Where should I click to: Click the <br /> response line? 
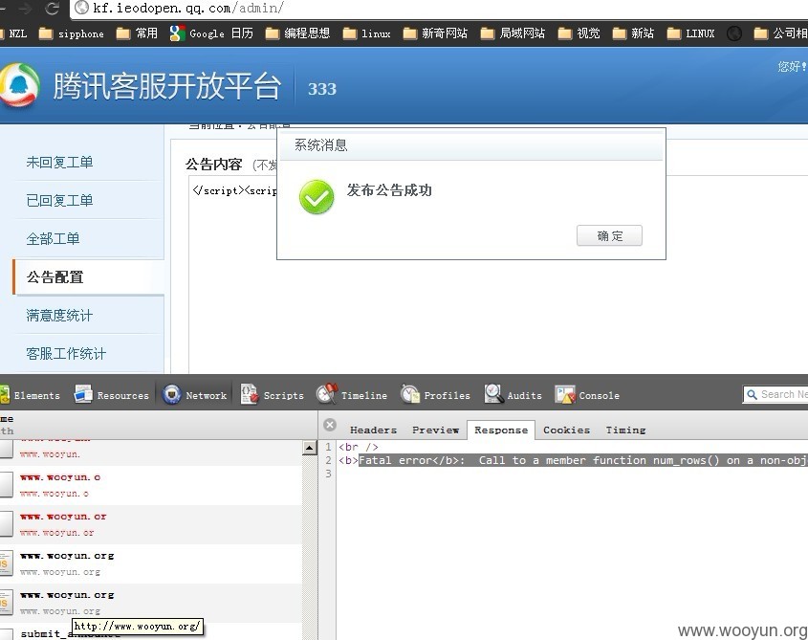(x=359, y=447)
